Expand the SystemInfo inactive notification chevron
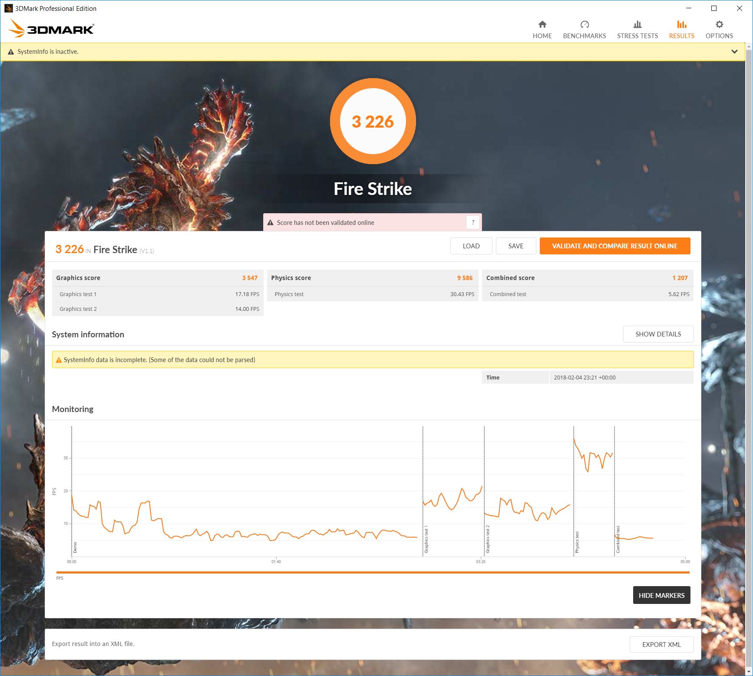Screen dimensions: 753x676 point(734,52)
